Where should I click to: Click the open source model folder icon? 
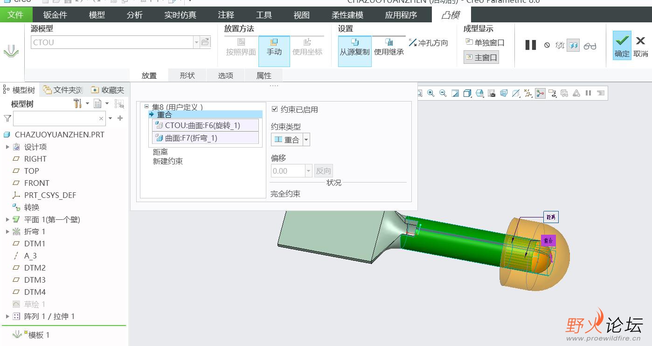pyautogui.click(x=205, y=42)
